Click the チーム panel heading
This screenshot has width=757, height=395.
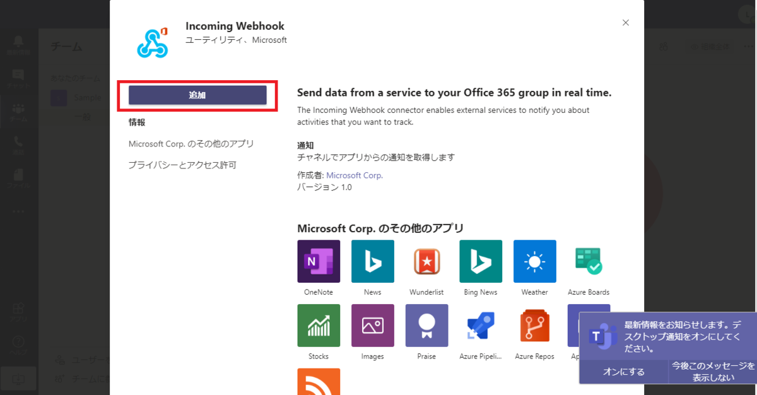(66, 47)
